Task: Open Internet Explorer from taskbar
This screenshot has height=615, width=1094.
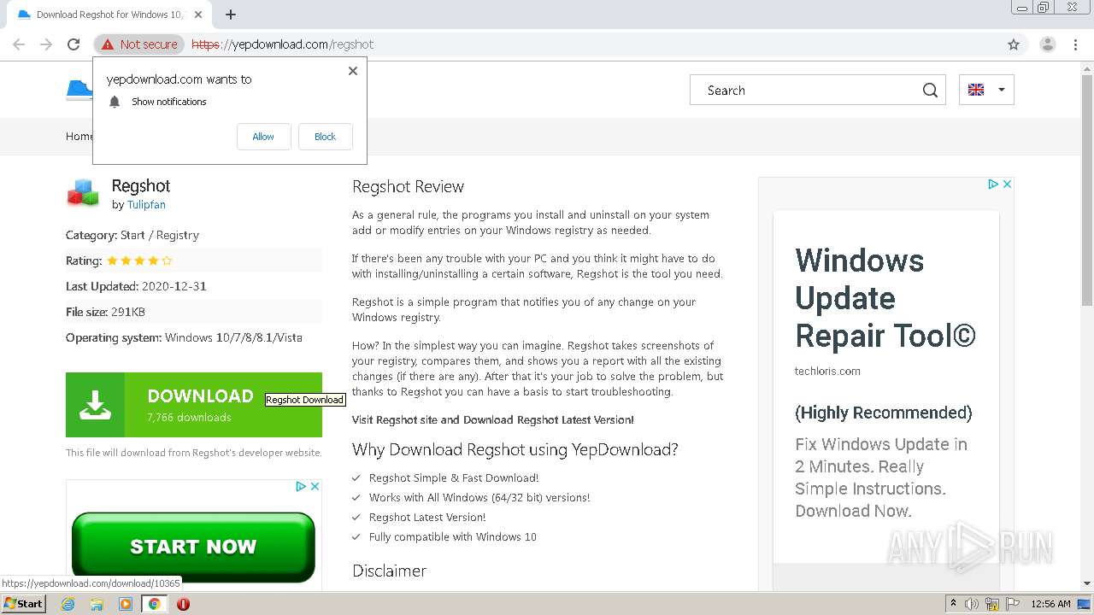Action: 68,604
